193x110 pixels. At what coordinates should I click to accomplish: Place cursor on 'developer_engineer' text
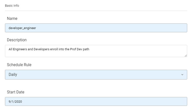point(22,28)
